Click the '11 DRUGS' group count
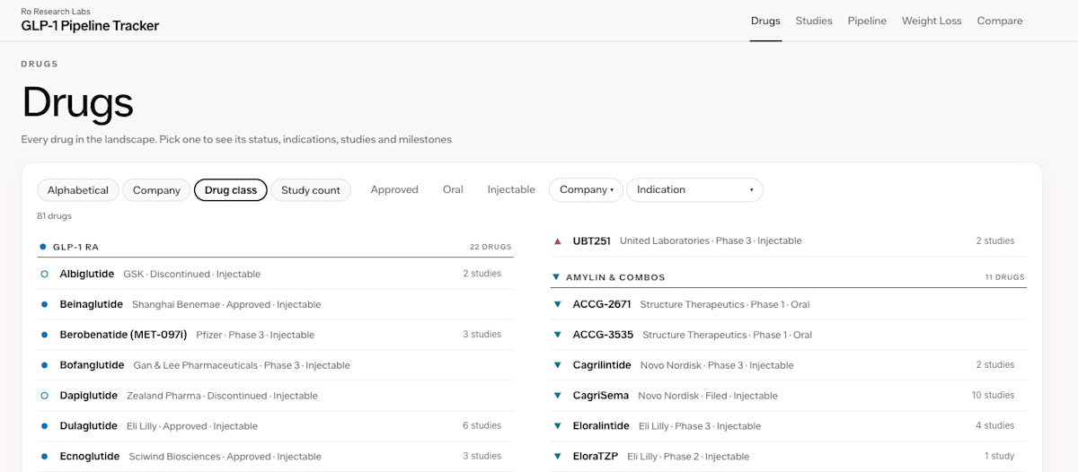 1004,277
